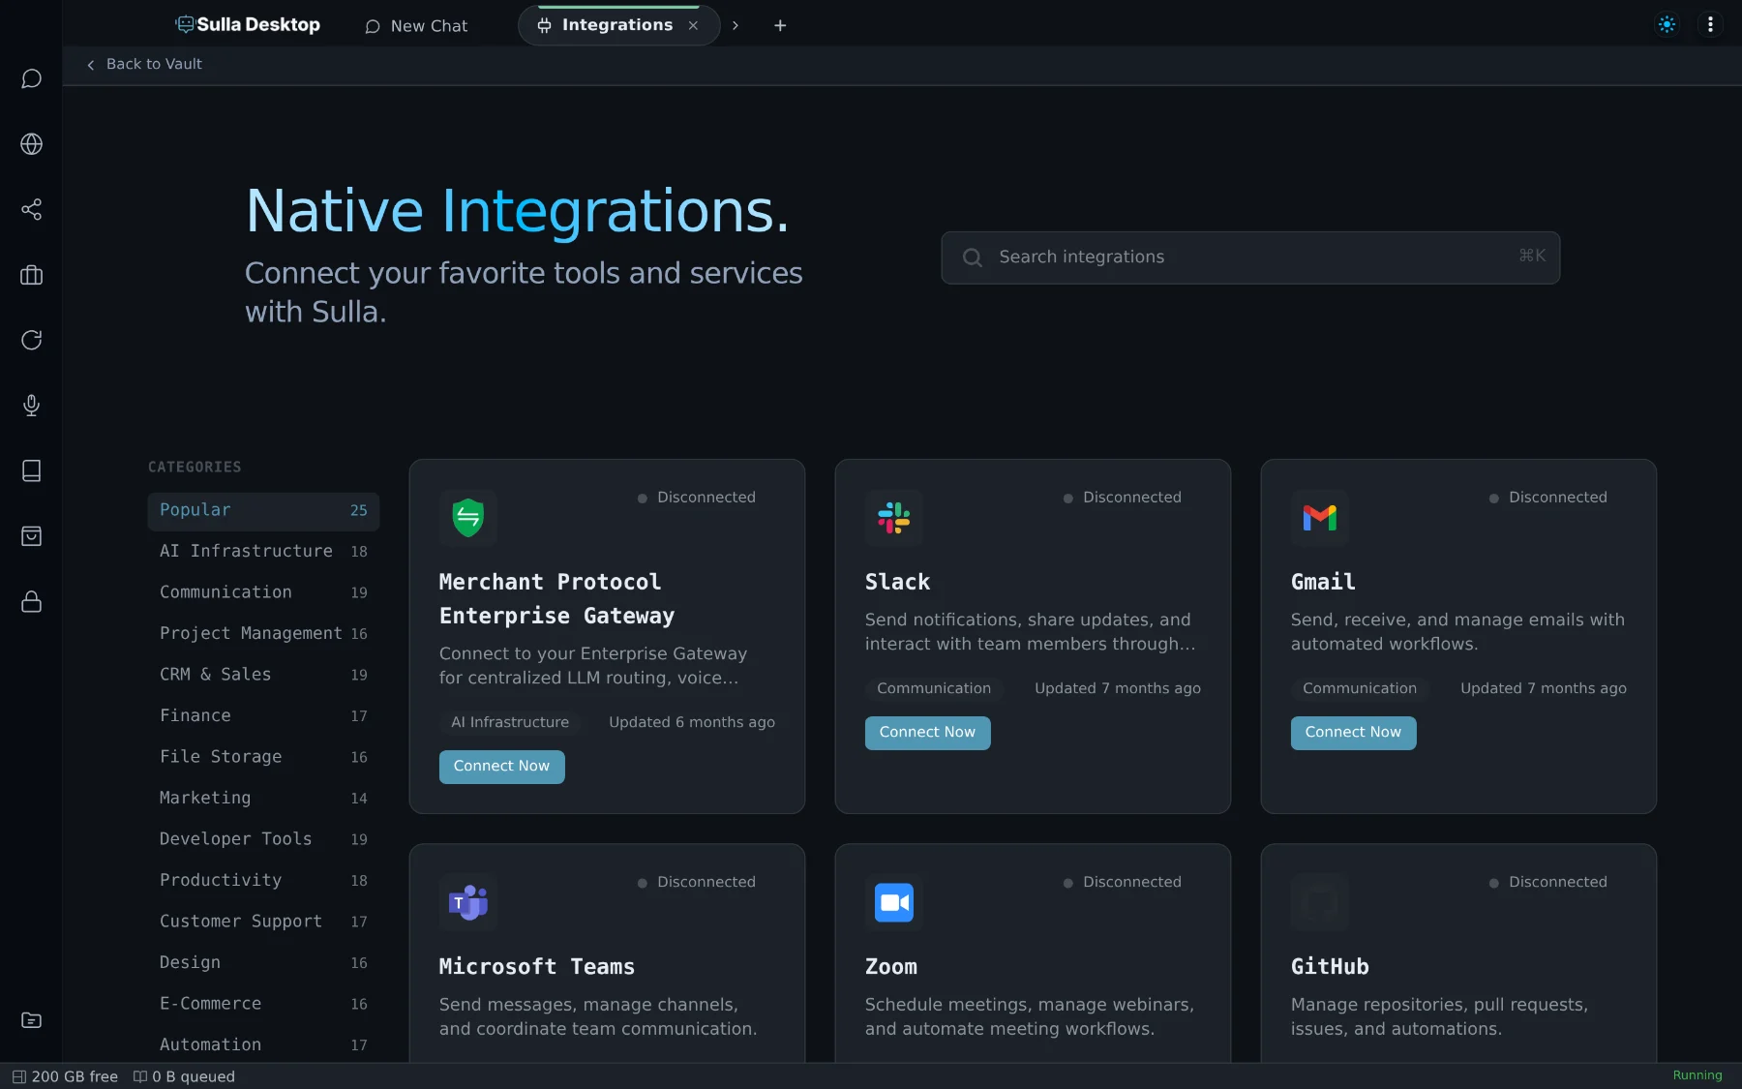This screenshot has height=1089, width=1742.
Task: Select the E-Commerce category
Action: (263, 1005)
